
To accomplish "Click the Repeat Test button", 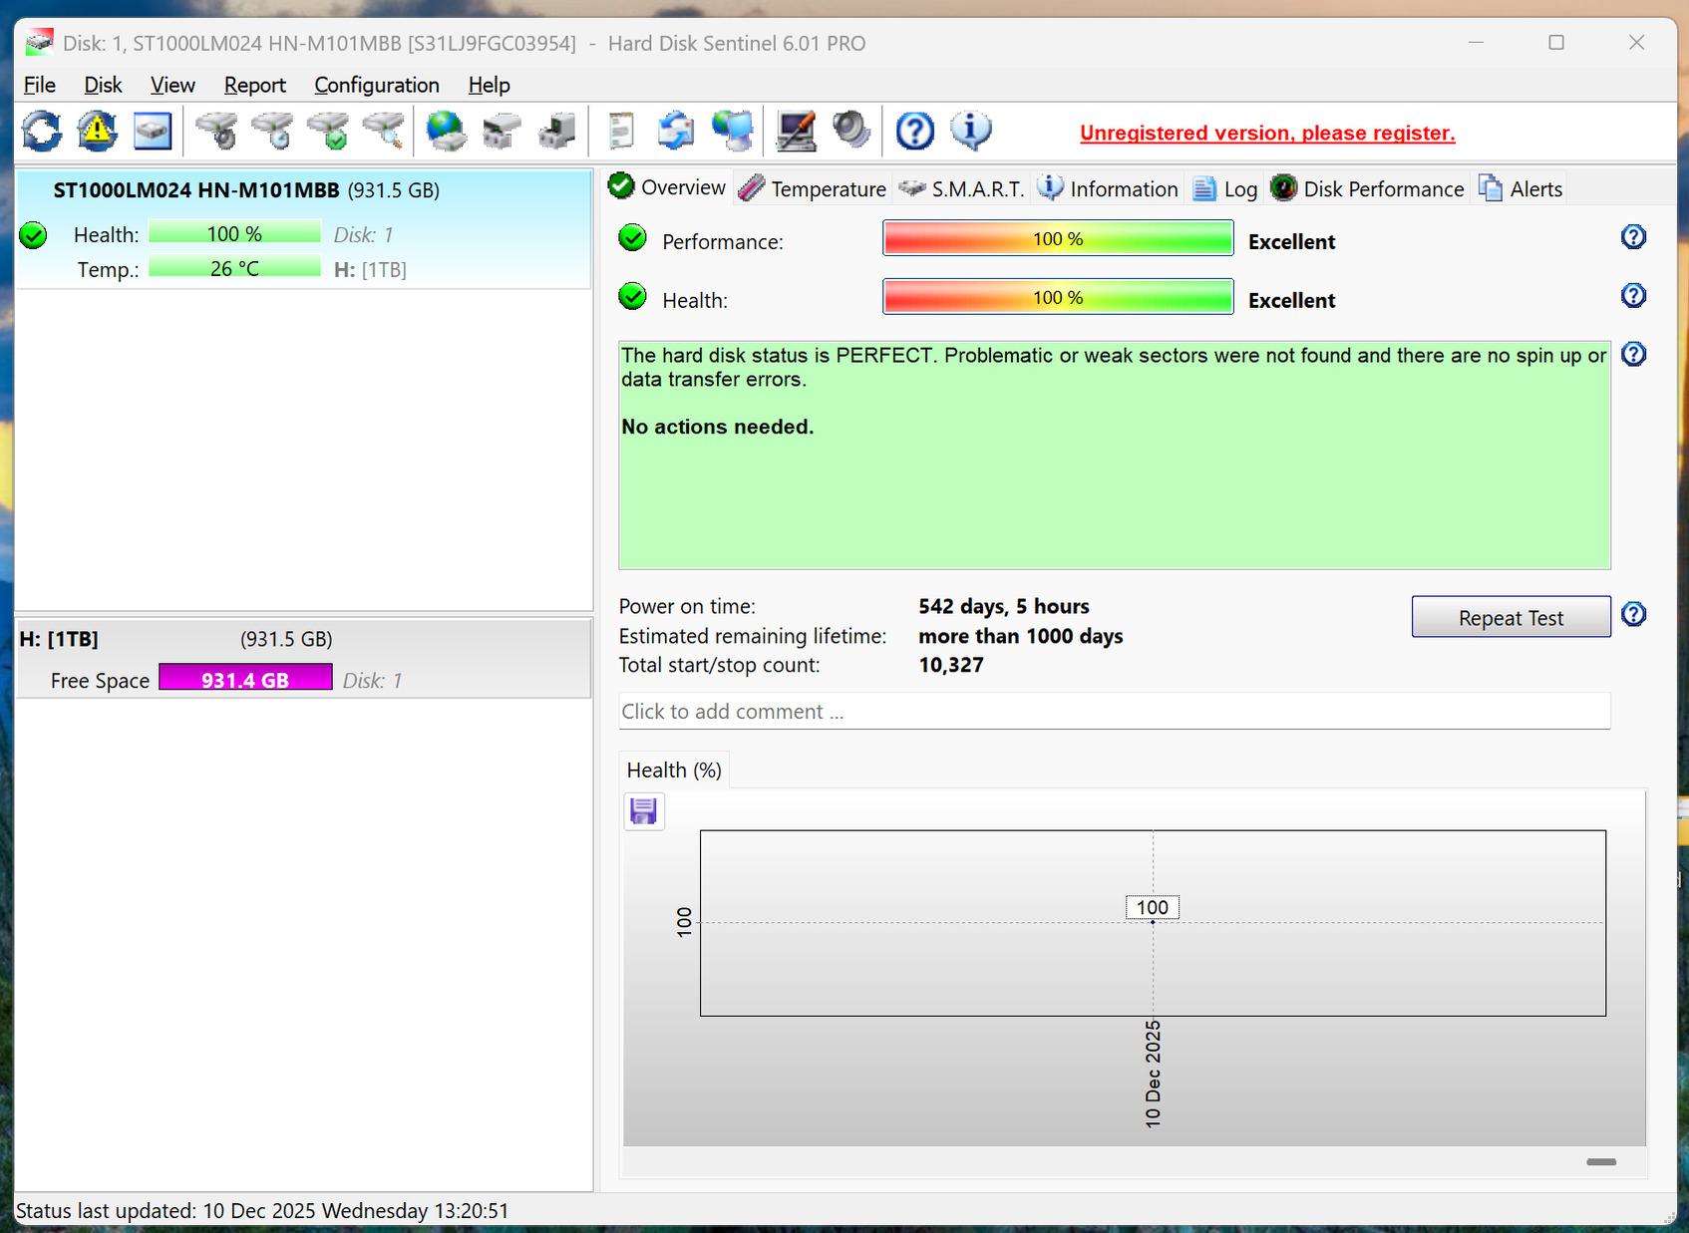I will (1511, 617).
